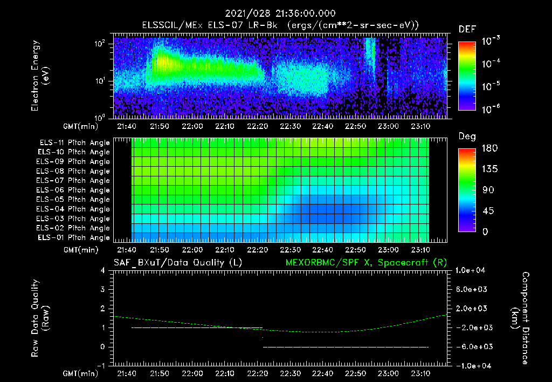Click 90 on the Deg colorbar scale
Screen dimensions: 552x382
[488, 190]
